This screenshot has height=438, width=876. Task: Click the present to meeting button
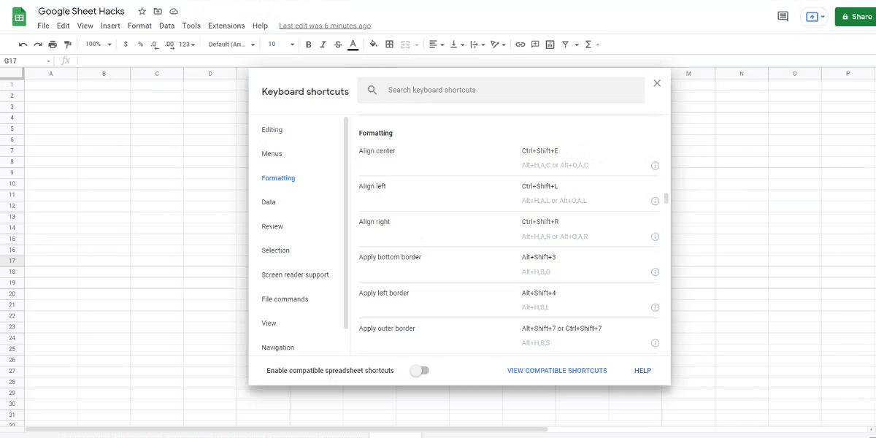click(x=813, y=17)
